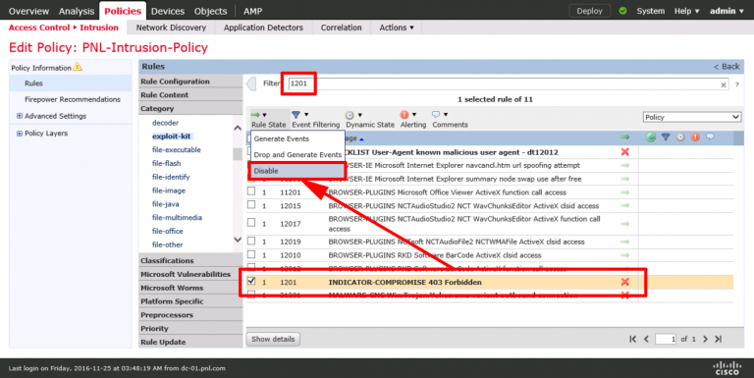Click green arrow state on rule 12015 row
Image resolution: width=754 pixels, height=378 pixels.
tap(624, 206)
